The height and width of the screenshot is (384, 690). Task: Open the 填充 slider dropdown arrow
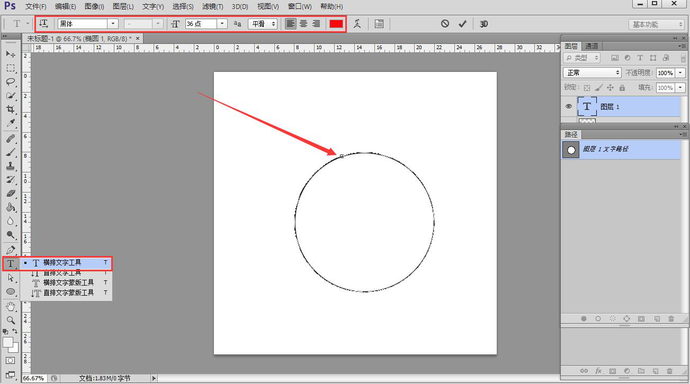[680, 88]
